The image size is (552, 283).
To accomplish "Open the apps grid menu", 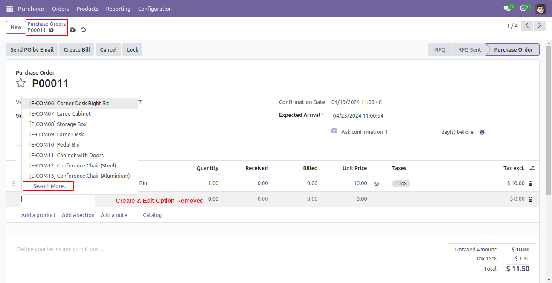I will click(x=10, y=9).
